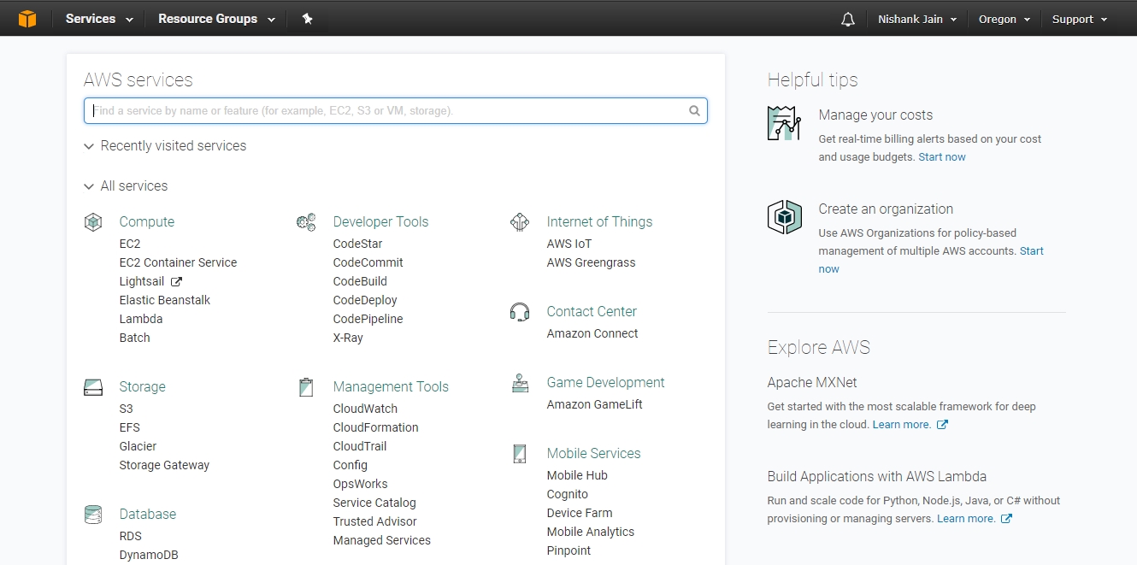
Task: Open the CloudWatch service link
Action: (365, 409)
